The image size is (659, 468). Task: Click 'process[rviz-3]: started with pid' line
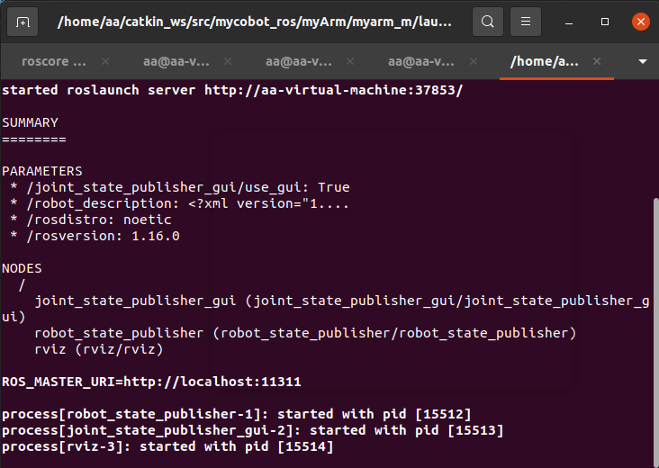pyautogui.click(x=167, y=446)
